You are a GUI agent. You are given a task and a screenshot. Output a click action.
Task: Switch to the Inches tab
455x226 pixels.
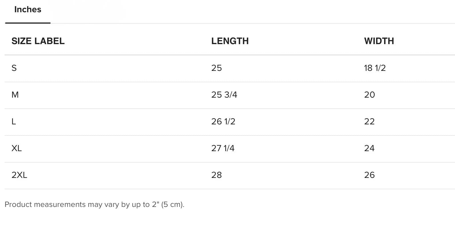click(x=28, y=10)
